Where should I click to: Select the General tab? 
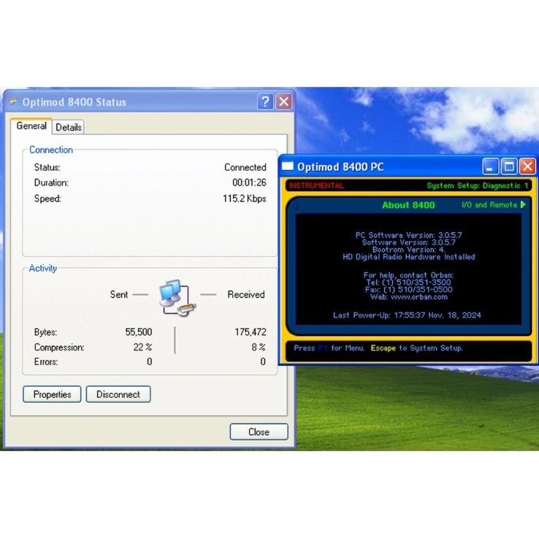31,126
